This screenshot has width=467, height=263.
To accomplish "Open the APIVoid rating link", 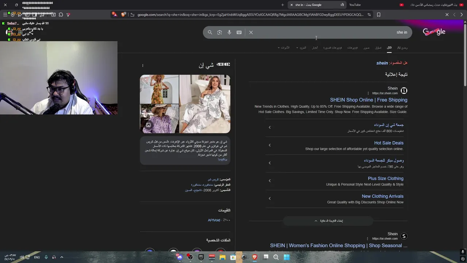I will point(214,220).
